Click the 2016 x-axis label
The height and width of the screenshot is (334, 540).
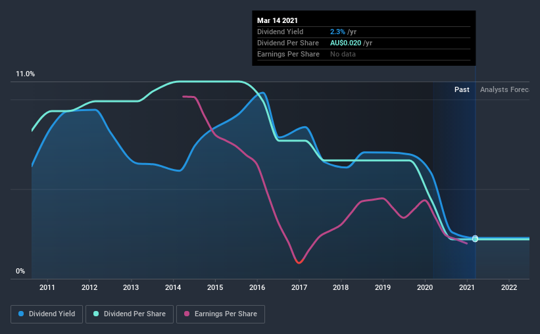[257, 287]
